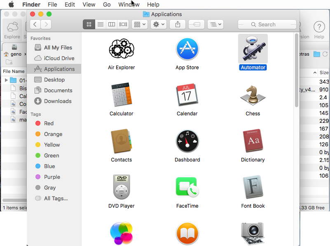Switch to column view
330x246 pixels.
(112, 24)
